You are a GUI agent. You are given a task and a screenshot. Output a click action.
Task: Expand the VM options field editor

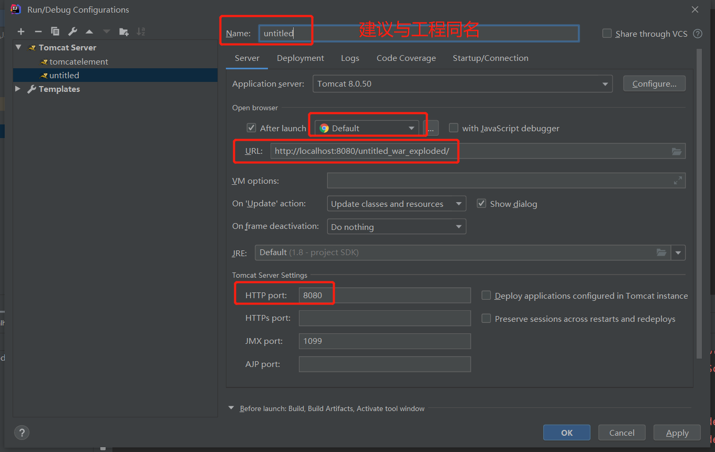pos(678,181)
